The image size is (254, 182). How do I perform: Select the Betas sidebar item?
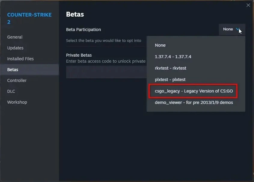(x=29, y=70)
